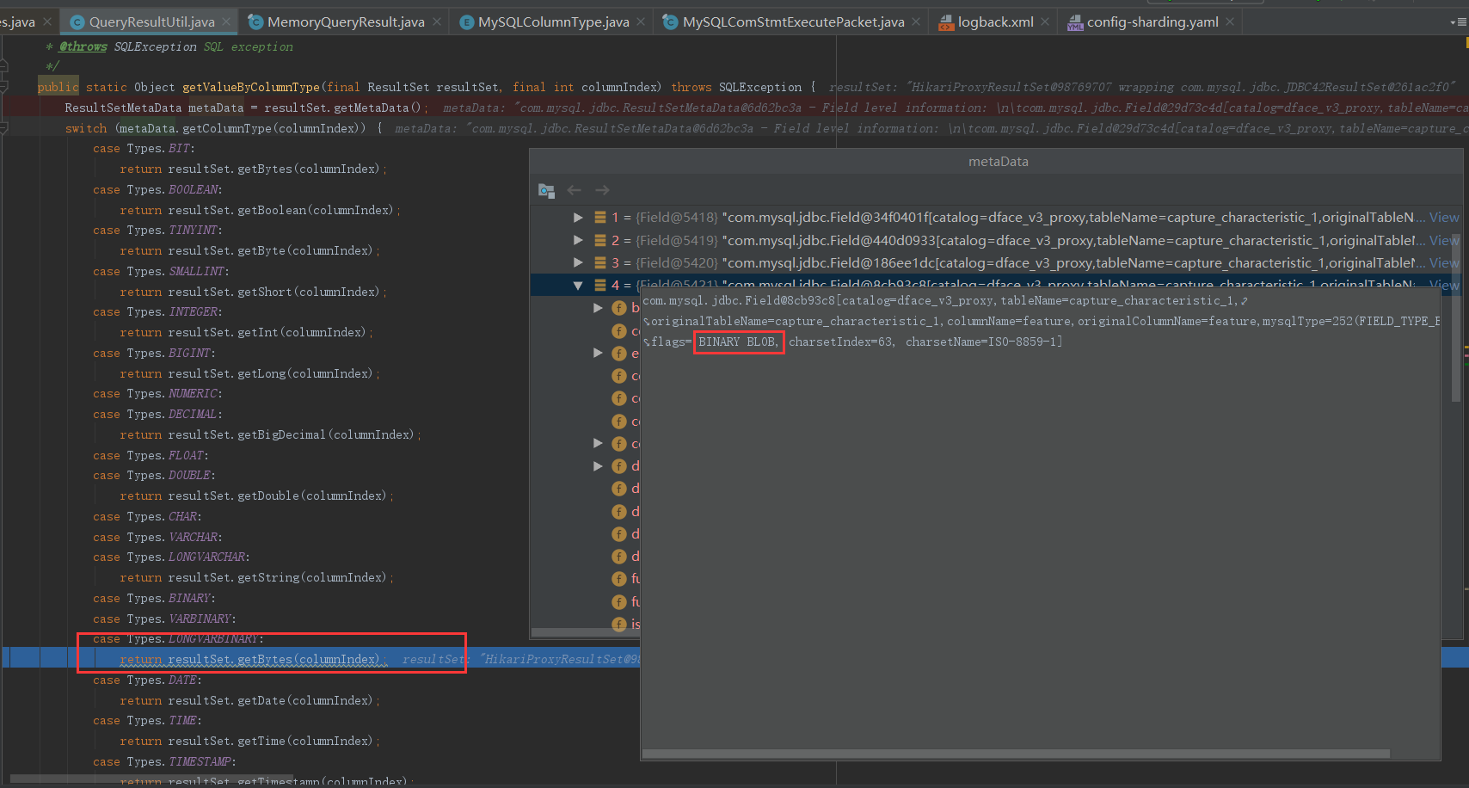Click the class icon on MySQLComStmtExecutePacket.java tab

coord(669,21)
